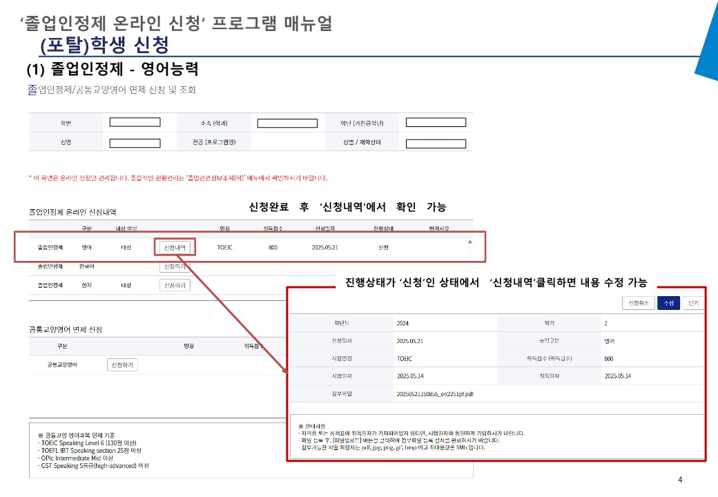
Task: Click 신청하기 button for 공통교양영어
Action: tap(122, 364)
